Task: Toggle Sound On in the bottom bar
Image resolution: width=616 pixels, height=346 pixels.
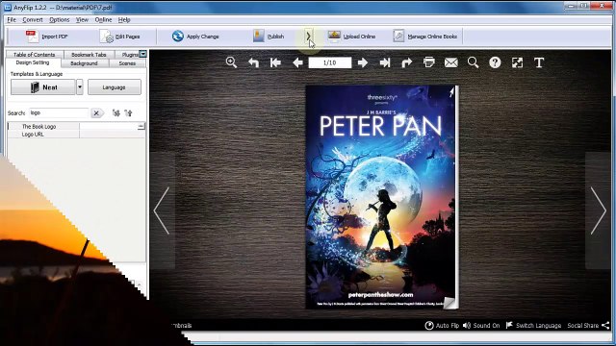Action: point(481,325)
